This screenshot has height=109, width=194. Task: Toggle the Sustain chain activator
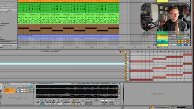pyautogui.click(x=27, y=89)
